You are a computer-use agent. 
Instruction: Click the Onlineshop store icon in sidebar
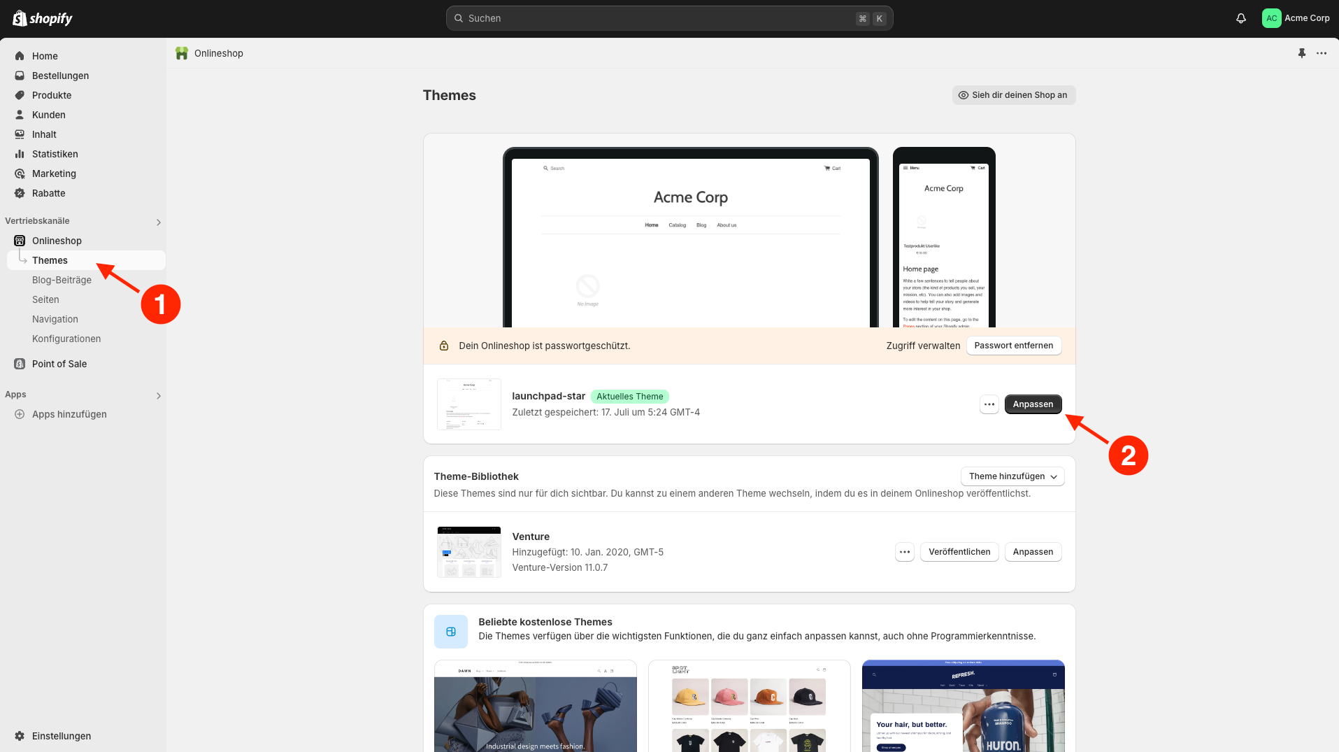(20, 241)
